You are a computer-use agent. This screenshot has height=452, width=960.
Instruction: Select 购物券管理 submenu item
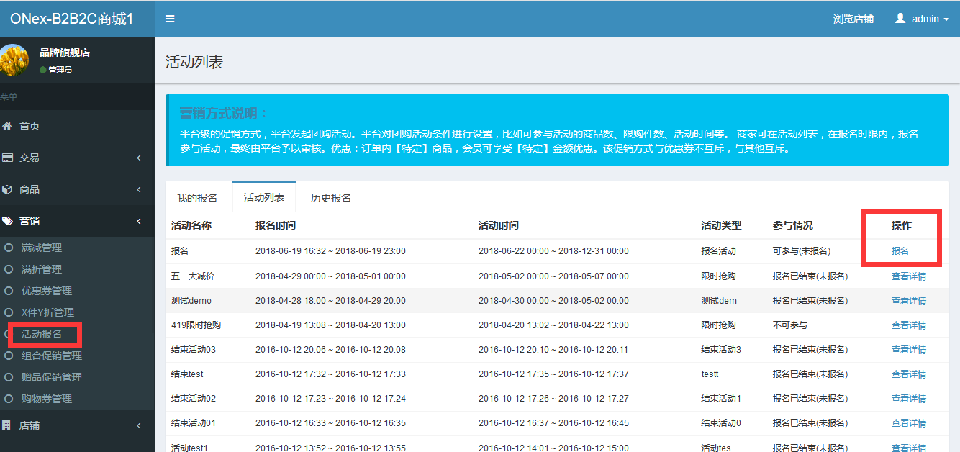(x=47, y=399)
